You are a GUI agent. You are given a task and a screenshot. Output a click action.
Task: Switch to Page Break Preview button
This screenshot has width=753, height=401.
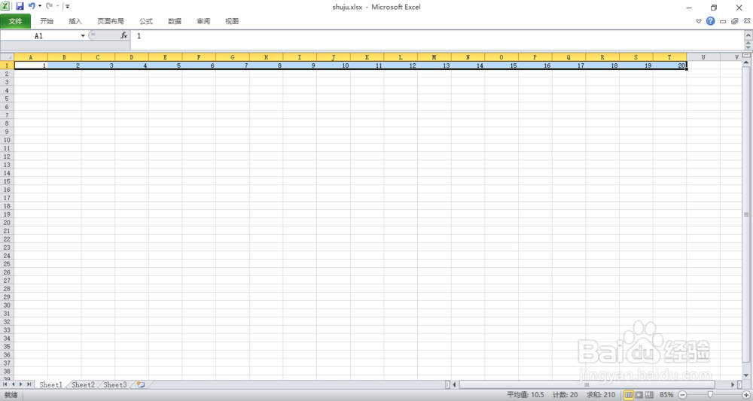click(650, 395)
